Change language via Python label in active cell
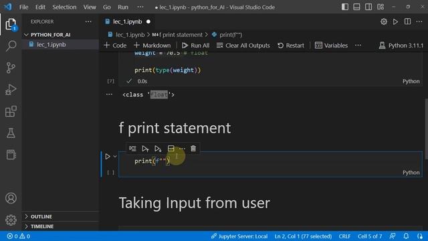Screen dimensions: 428x241 (411, 173)
